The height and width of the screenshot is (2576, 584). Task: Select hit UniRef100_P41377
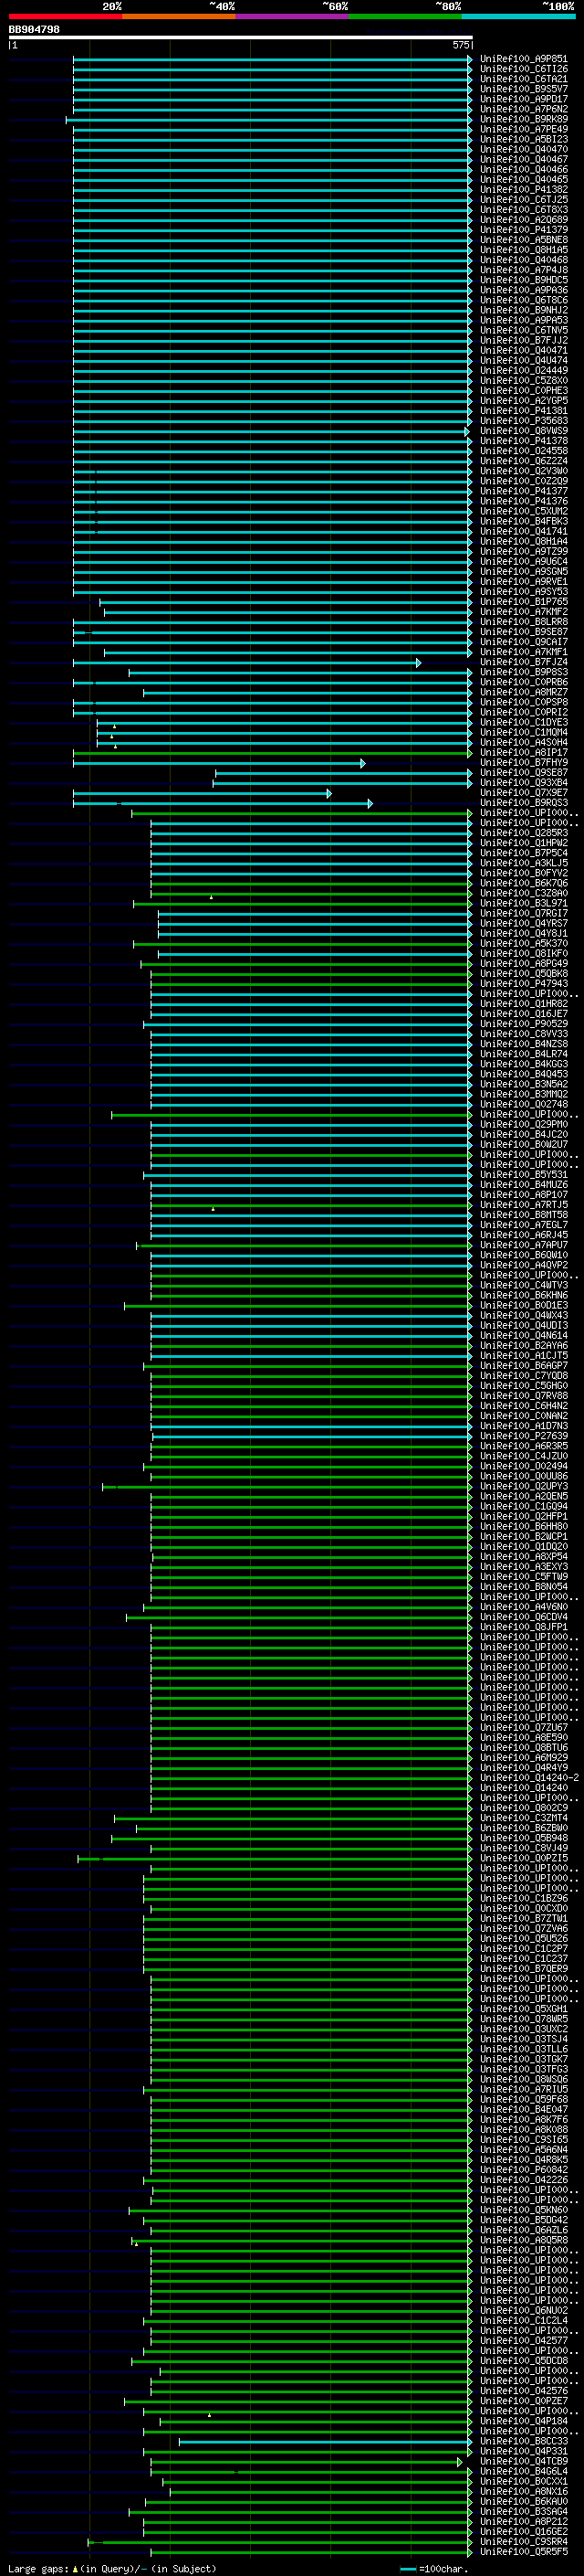pyautogui.click(x=523, y=491)
